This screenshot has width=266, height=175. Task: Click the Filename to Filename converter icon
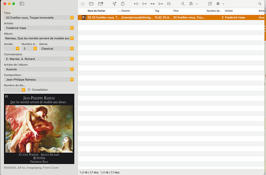click(152, 4)
